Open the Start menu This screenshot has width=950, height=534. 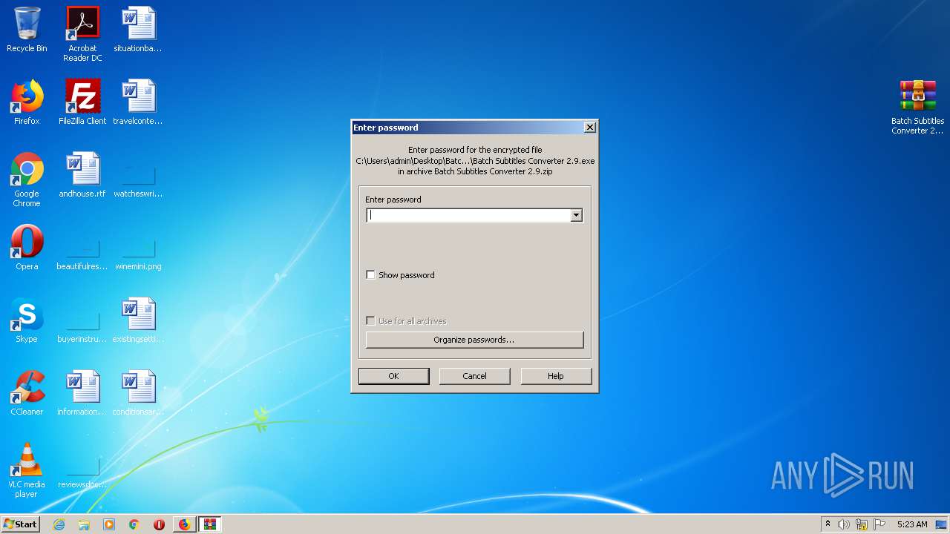[x=20, y=524]
